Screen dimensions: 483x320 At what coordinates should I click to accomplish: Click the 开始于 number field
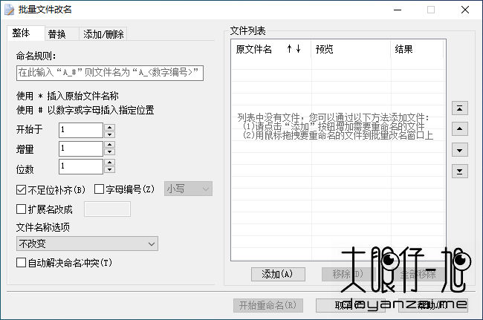tap(81, 130)
